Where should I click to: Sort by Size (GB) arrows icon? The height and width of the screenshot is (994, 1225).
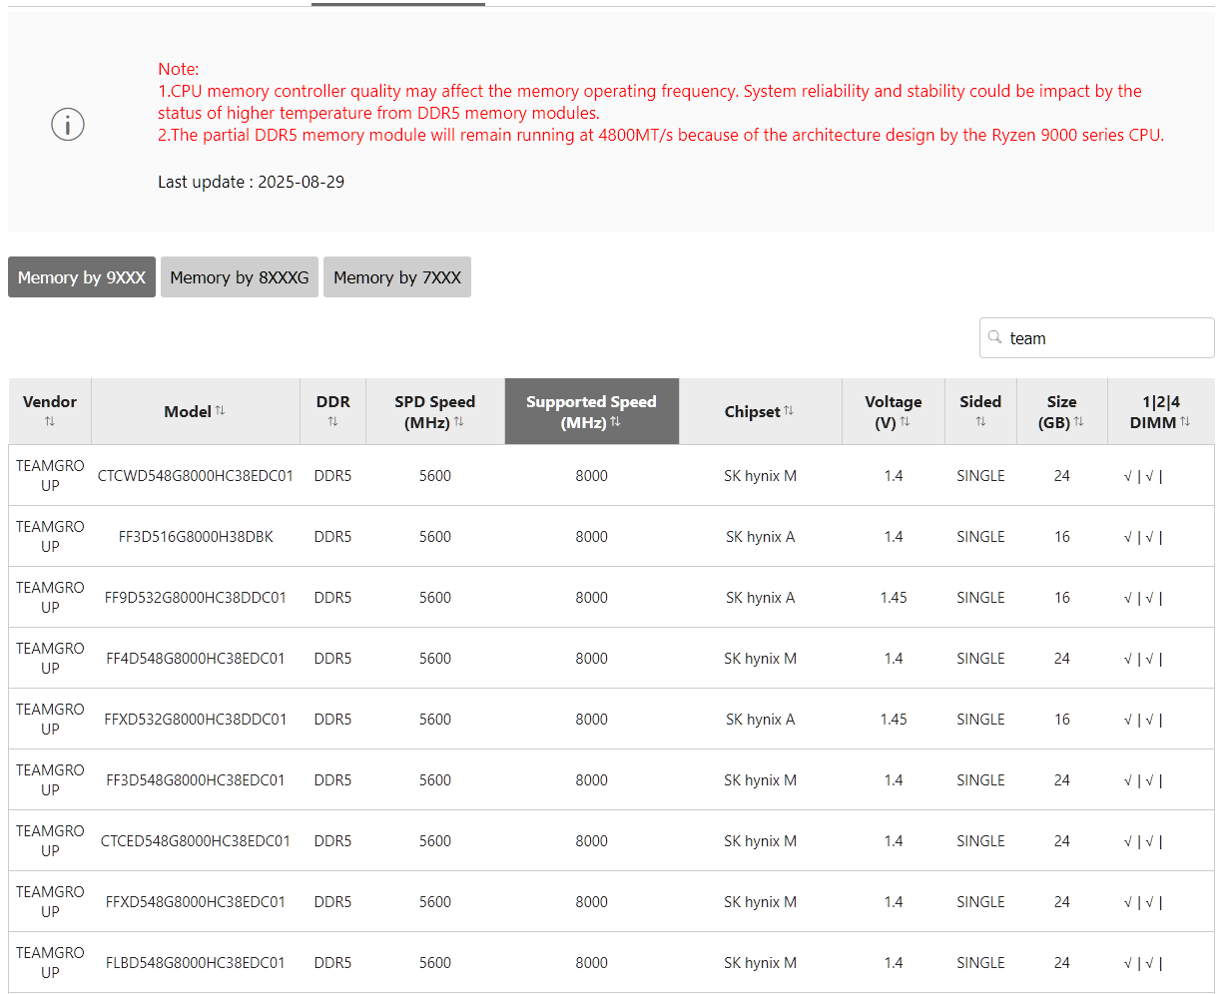[1079, 422]
